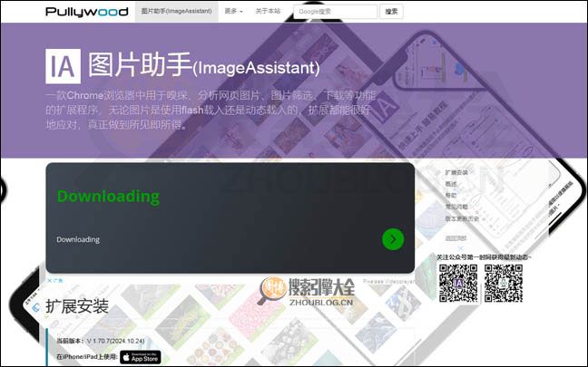Expand the 更多 dropdown menu

pyautogui.click(x=233, y=11)
